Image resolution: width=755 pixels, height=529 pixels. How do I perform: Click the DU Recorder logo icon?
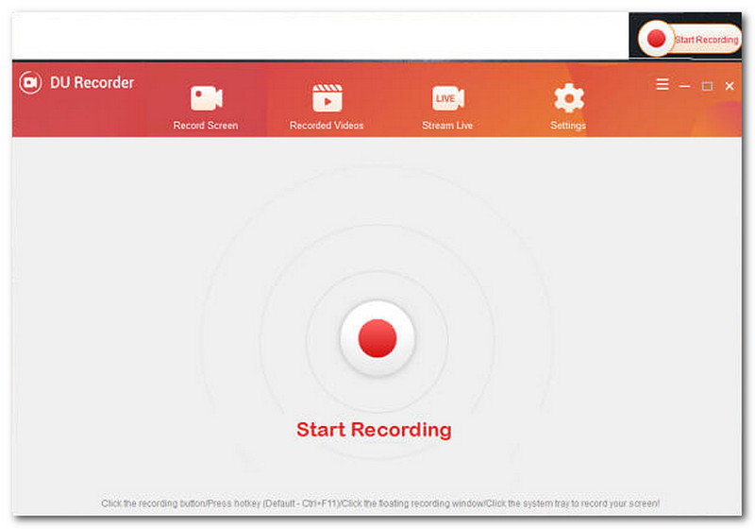tap(30, 82)
